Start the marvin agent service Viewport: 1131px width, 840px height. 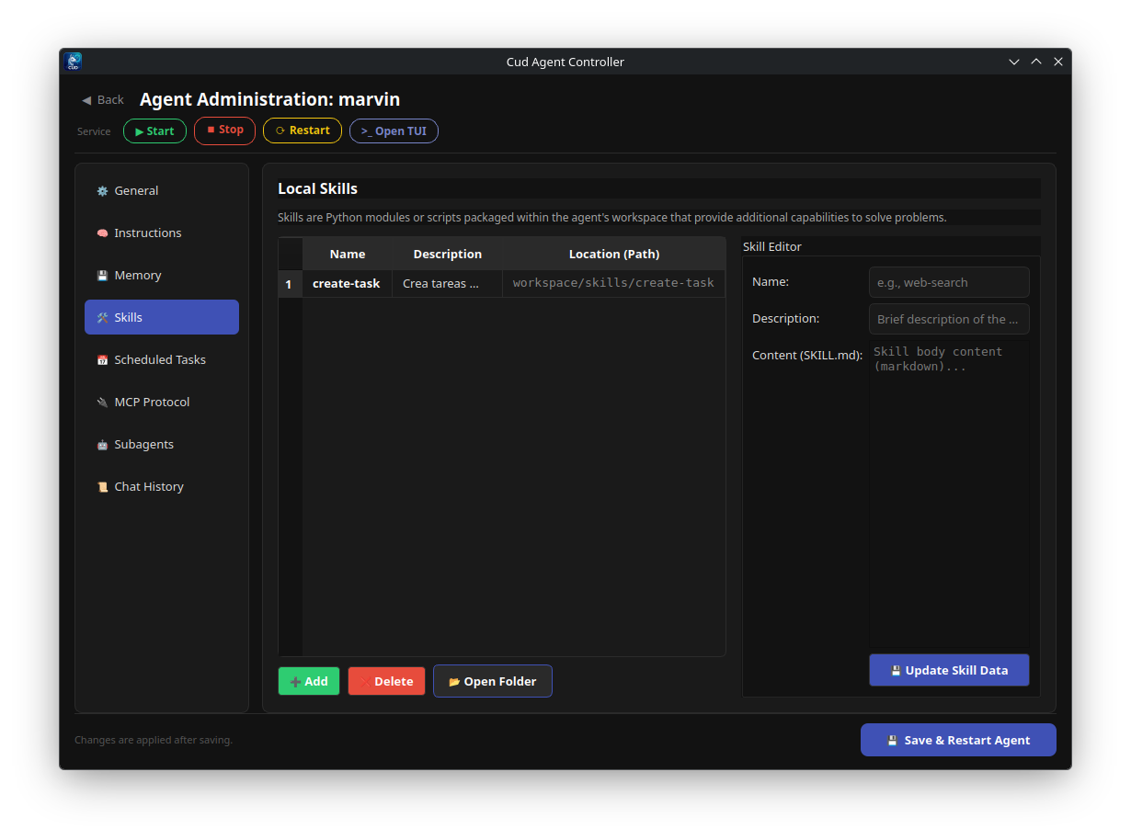[154, 131]
